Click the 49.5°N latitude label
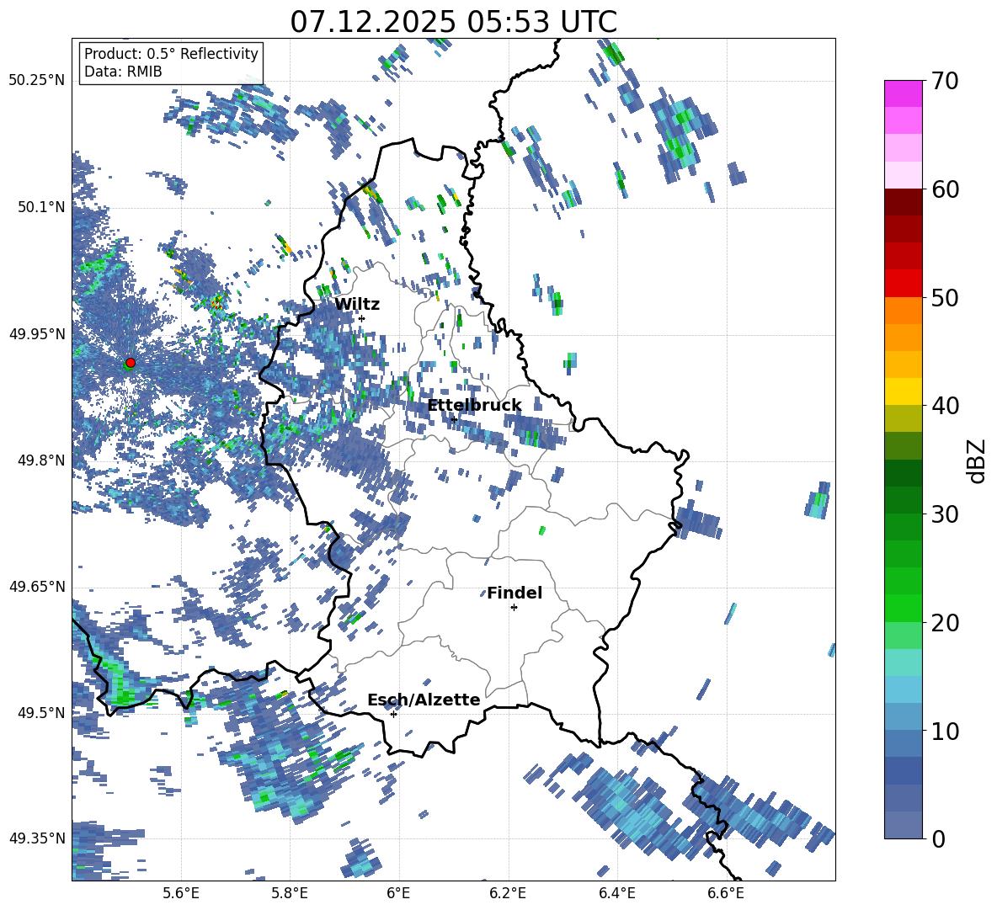 point(40,712)
